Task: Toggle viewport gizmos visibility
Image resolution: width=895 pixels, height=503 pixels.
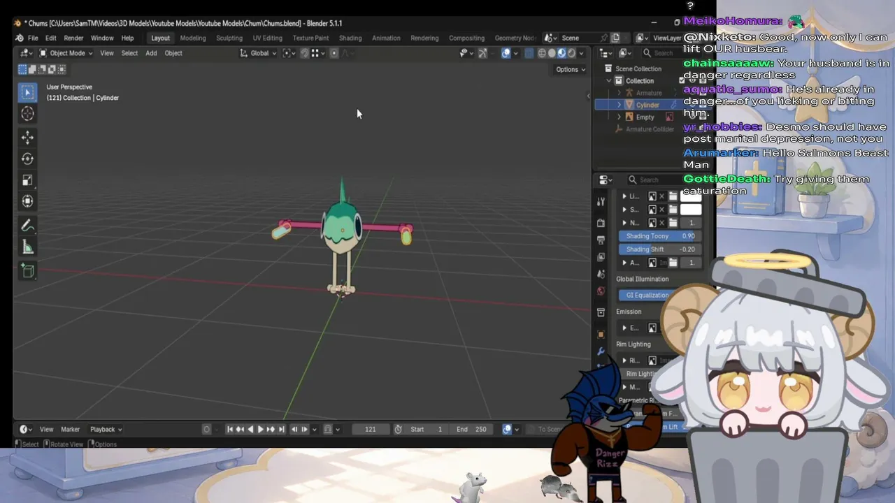Action: click(x=482, y=53)
